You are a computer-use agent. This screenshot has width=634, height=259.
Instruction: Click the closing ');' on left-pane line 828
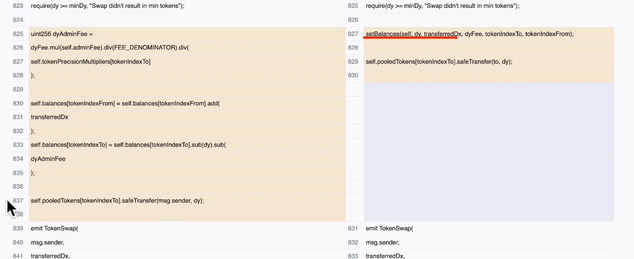click(x=33, y=75)
